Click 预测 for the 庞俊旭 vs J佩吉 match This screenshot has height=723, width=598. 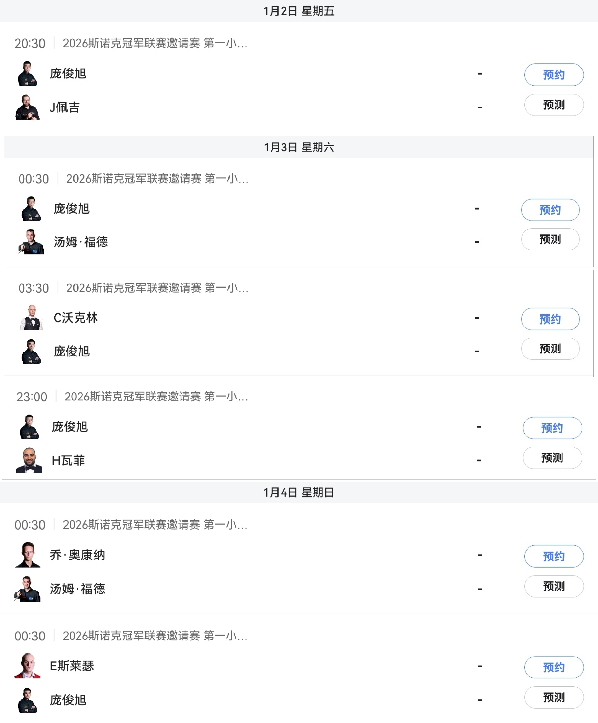(x=554, y=105)
